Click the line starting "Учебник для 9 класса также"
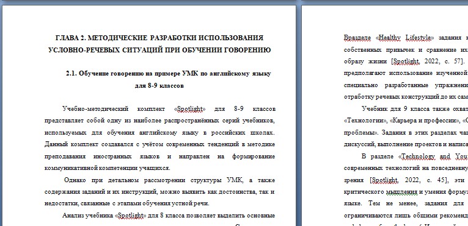The image size is (468, 226). point(415,108)
